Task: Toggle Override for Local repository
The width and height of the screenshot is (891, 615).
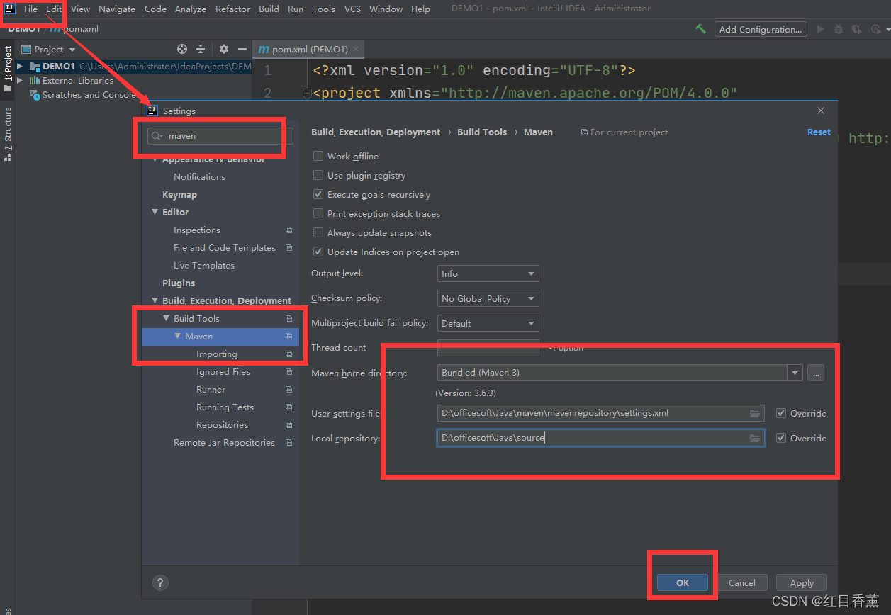Action: click(x=781, y=438)
